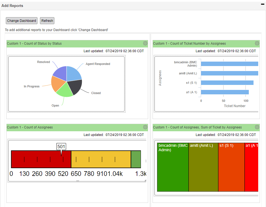Viewport: 266px width, 207px height.
Task: Click the orange In Progress pie slice
Action: 57,84
